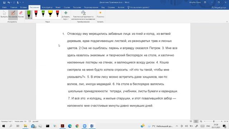Switch to the Макет tab
The height and width of the screenshot is (129, 229).
pyautogui.click(x=58, y=7)
